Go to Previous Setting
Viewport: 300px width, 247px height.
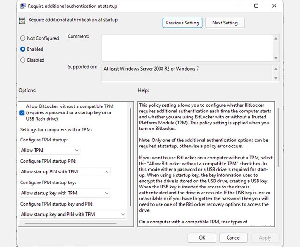click(x=182, y=23)
